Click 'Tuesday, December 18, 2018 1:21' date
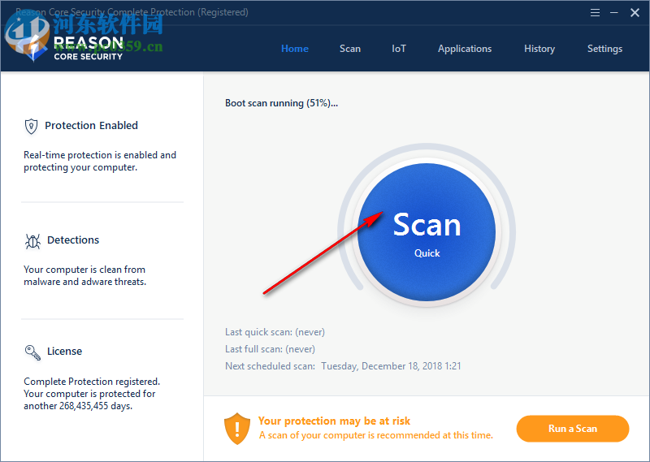650x462 pixels. pos(391,366)
